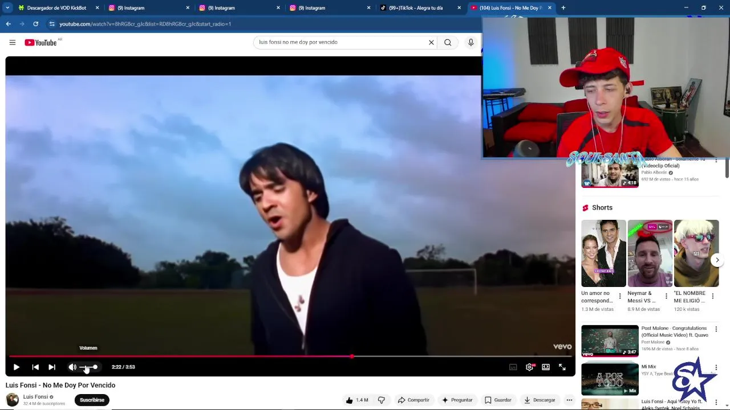Open the Mi Mix playlist thumbnail
730x410 pixels.
[610, 379]
